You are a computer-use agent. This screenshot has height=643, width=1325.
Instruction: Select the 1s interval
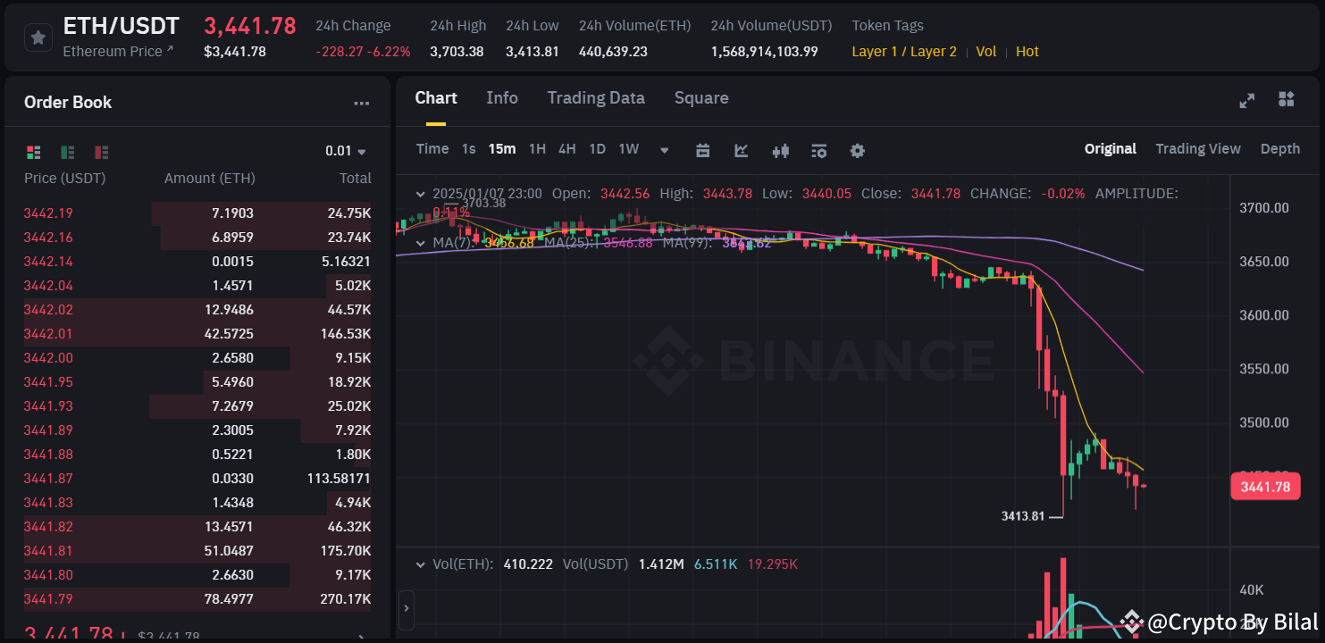pos(469,149)
